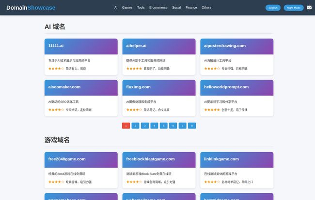Click star rating on fluximg.com card
The image size is (315, 200).
(x=134, y=110)
